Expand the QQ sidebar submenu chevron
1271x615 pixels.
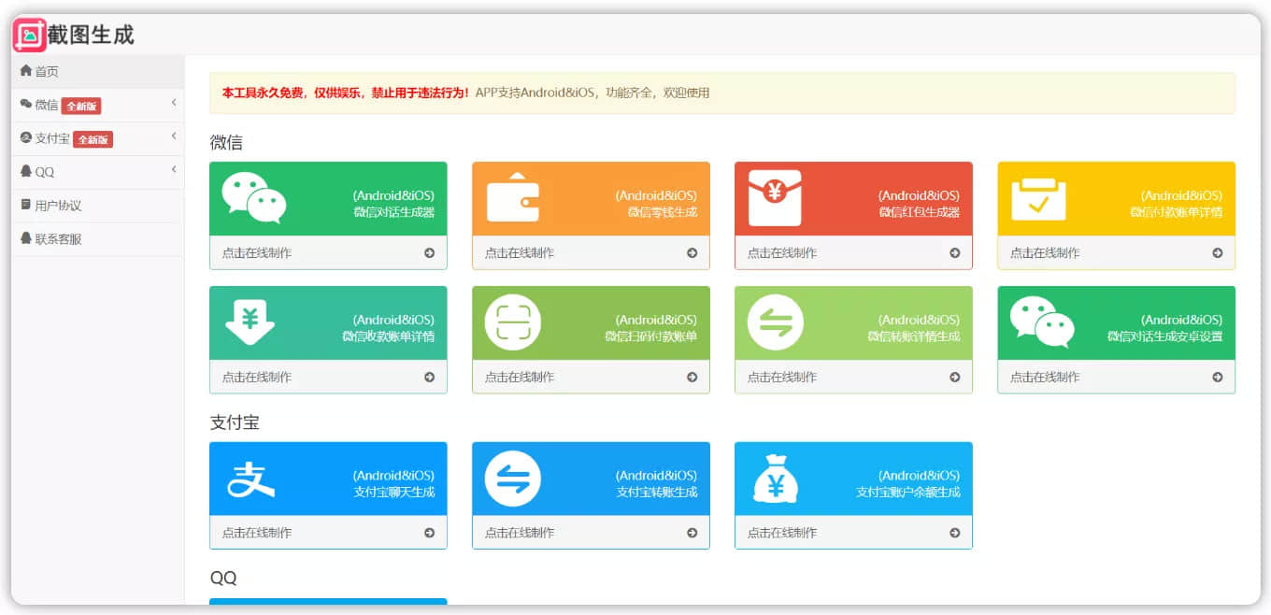174,169
